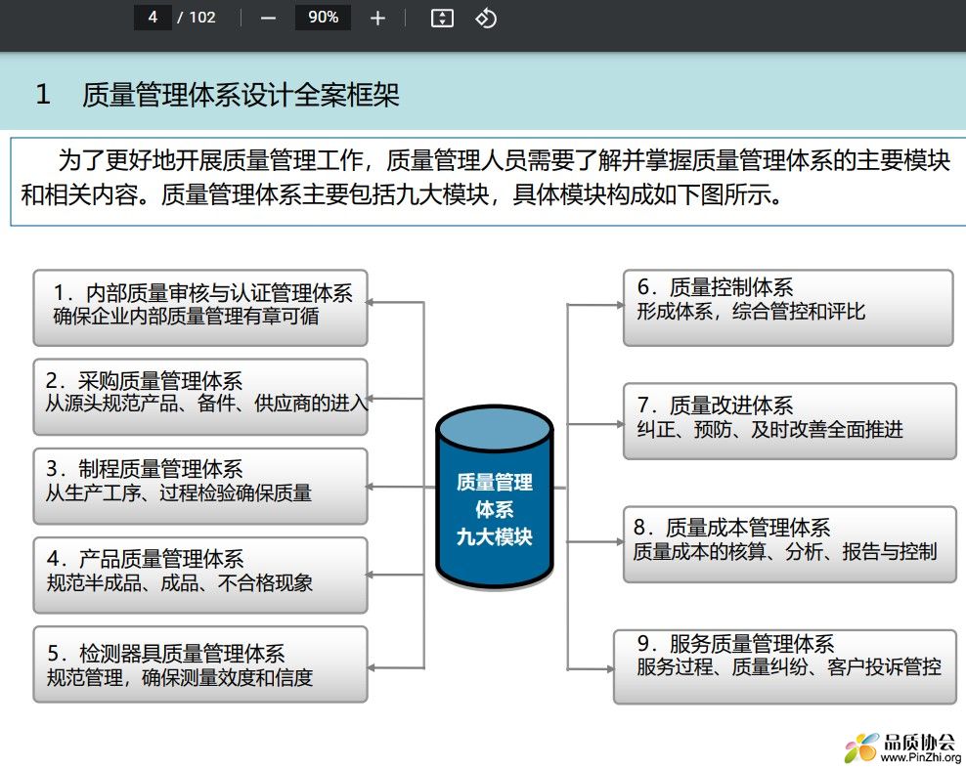Click the intro paragraph starting 为了更好地开展质量管理工作

487,177
